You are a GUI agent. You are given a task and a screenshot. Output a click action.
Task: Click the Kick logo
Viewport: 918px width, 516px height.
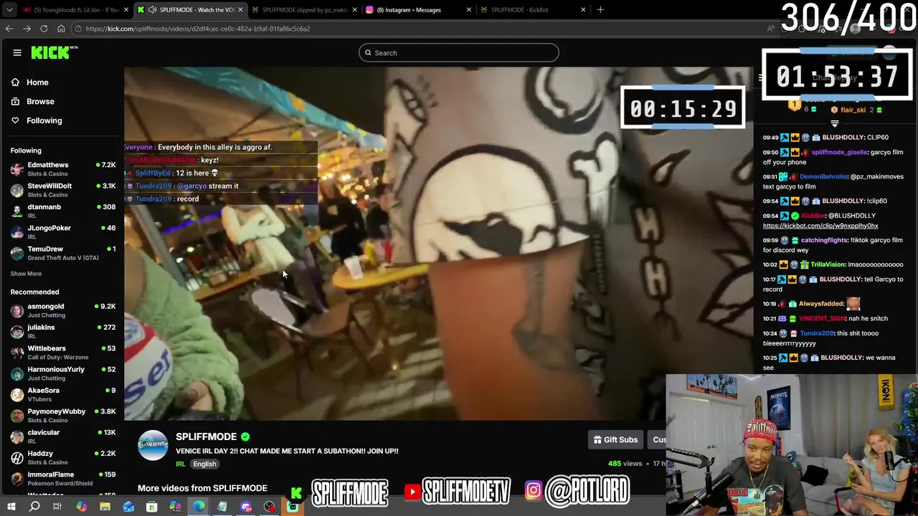click(x=54, y=52)
